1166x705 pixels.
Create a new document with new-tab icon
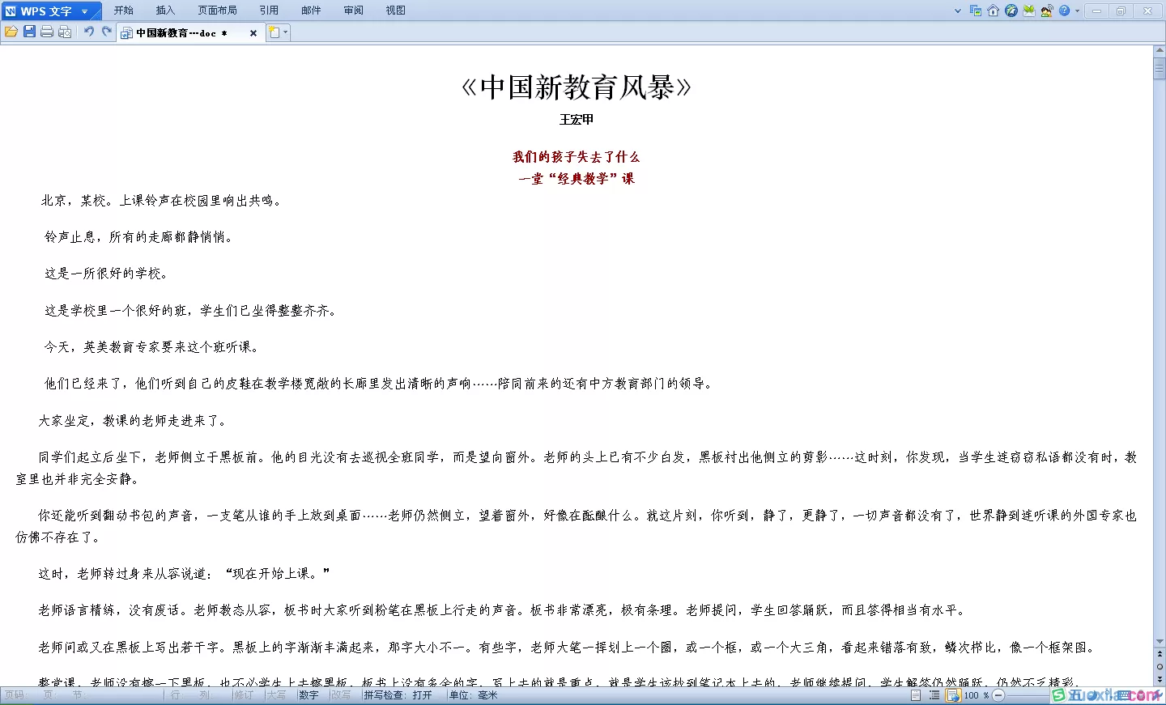[x=274, y=32]
